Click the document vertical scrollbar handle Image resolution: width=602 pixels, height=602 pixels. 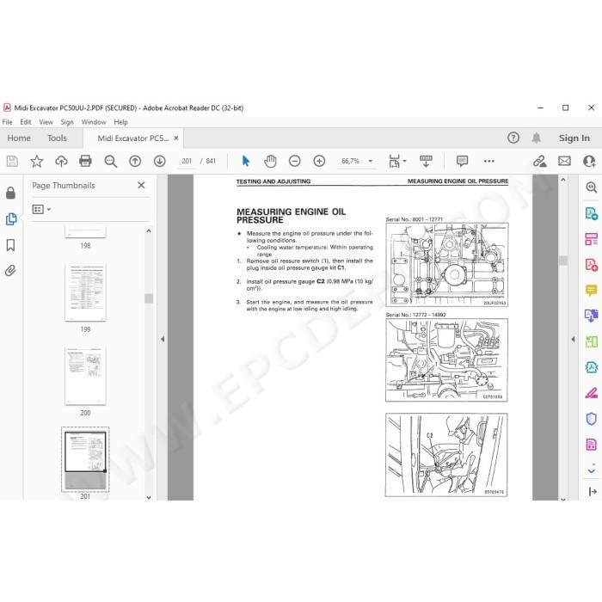(562, 261)
